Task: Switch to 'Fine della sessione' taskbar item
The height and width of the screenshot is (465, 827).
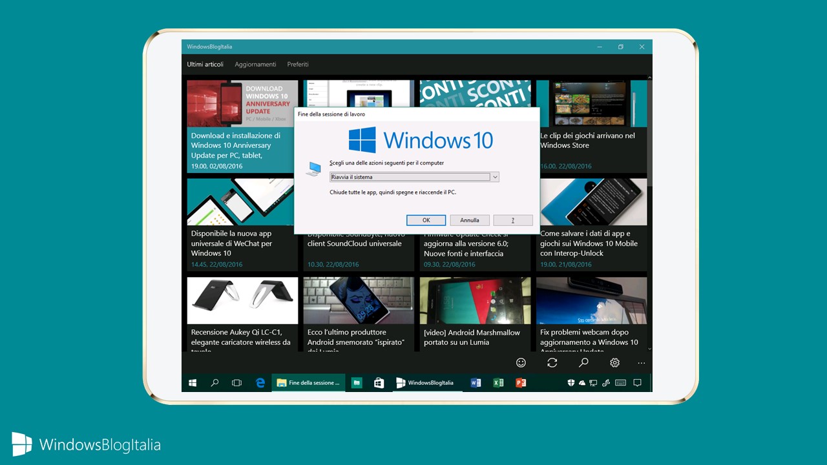Action: tap(308, 383)
